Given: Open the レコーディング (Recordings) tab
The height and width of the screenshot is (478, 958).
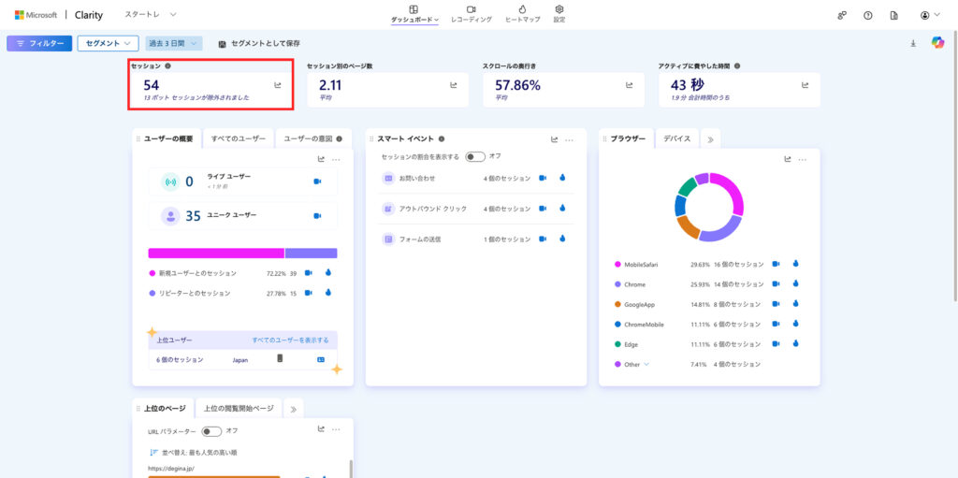Looking at the screenshot, I should pos(471,14).
